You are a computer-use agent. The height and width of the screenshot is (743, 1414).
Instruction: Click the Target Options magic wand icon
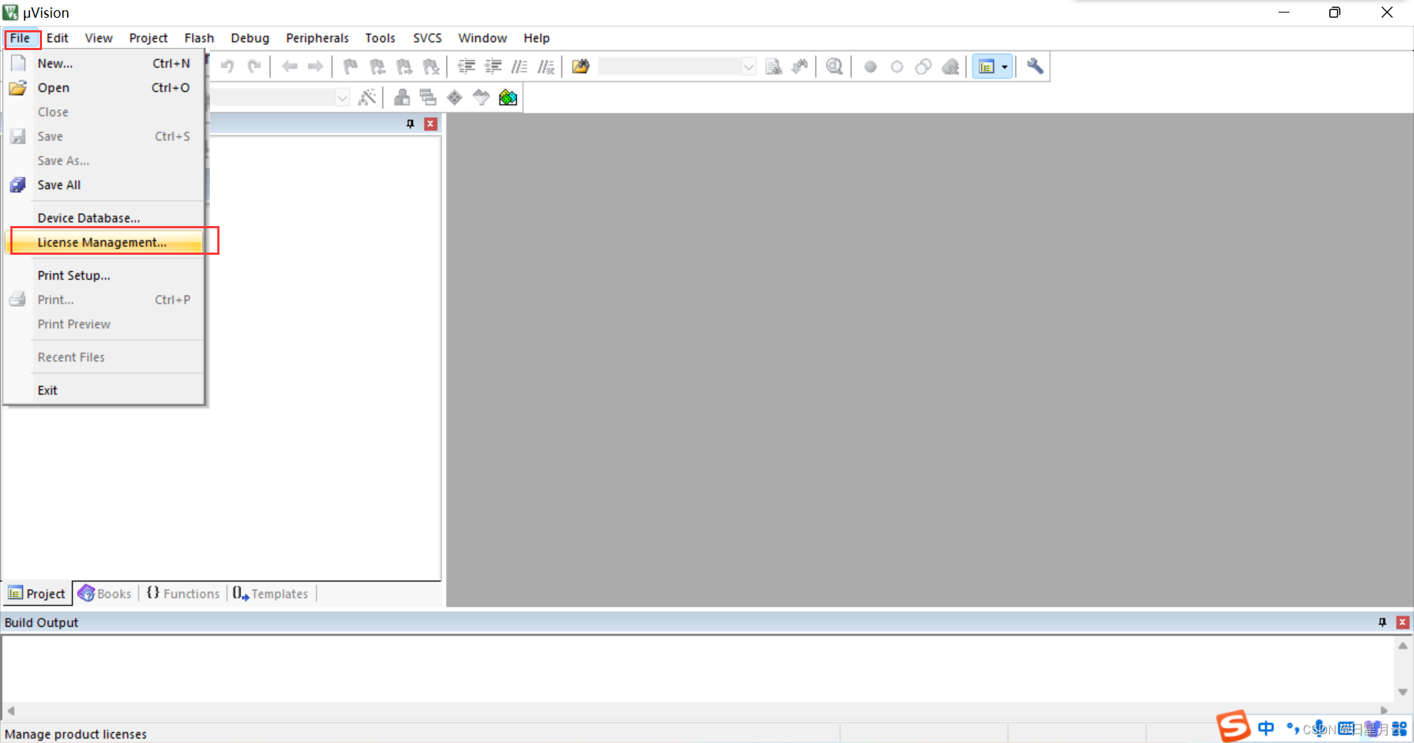367,98
